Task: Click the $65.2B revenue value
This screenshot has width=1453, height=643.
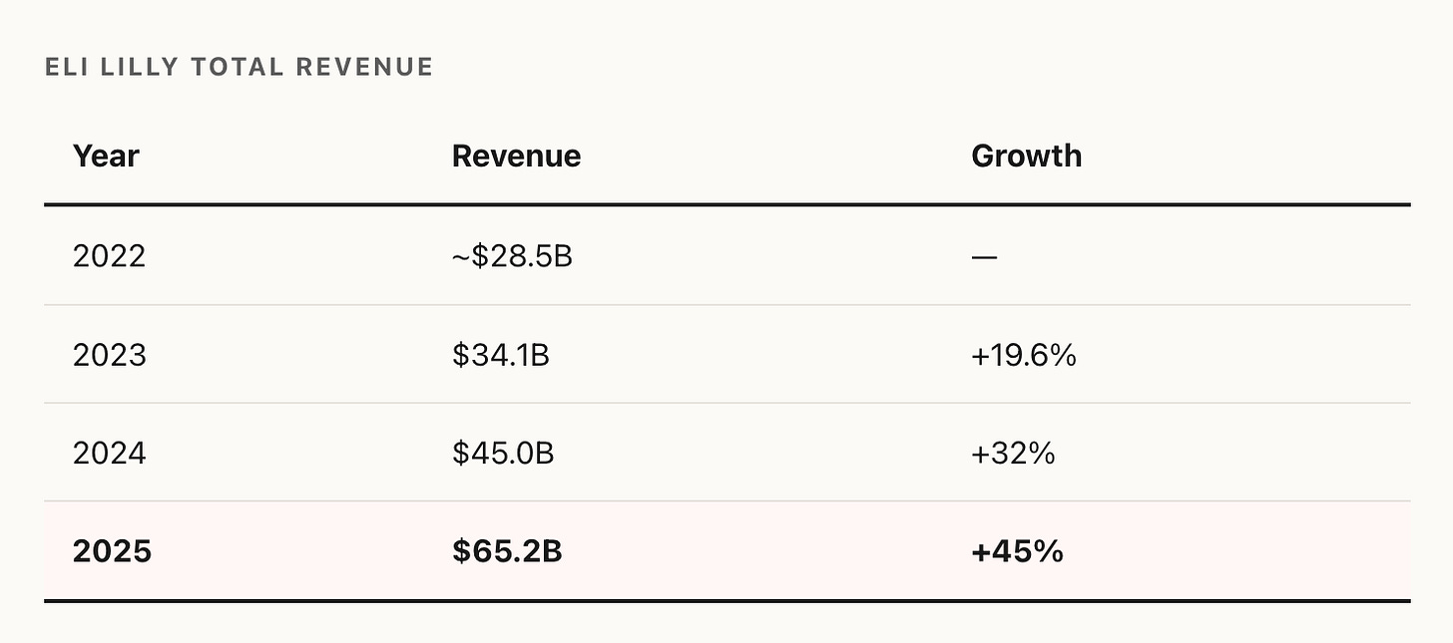Action: pos(507,551)
